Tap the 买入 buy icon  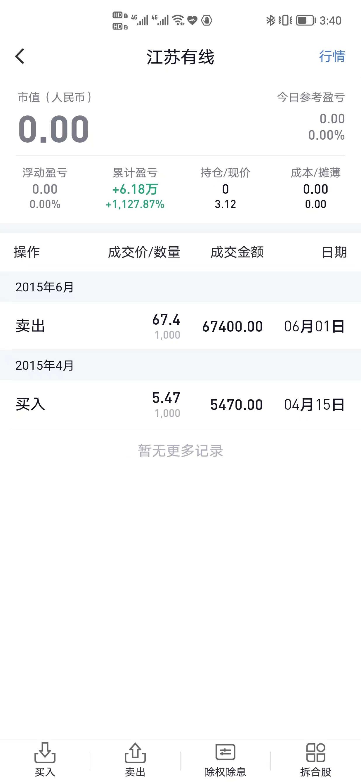(45, 753)
